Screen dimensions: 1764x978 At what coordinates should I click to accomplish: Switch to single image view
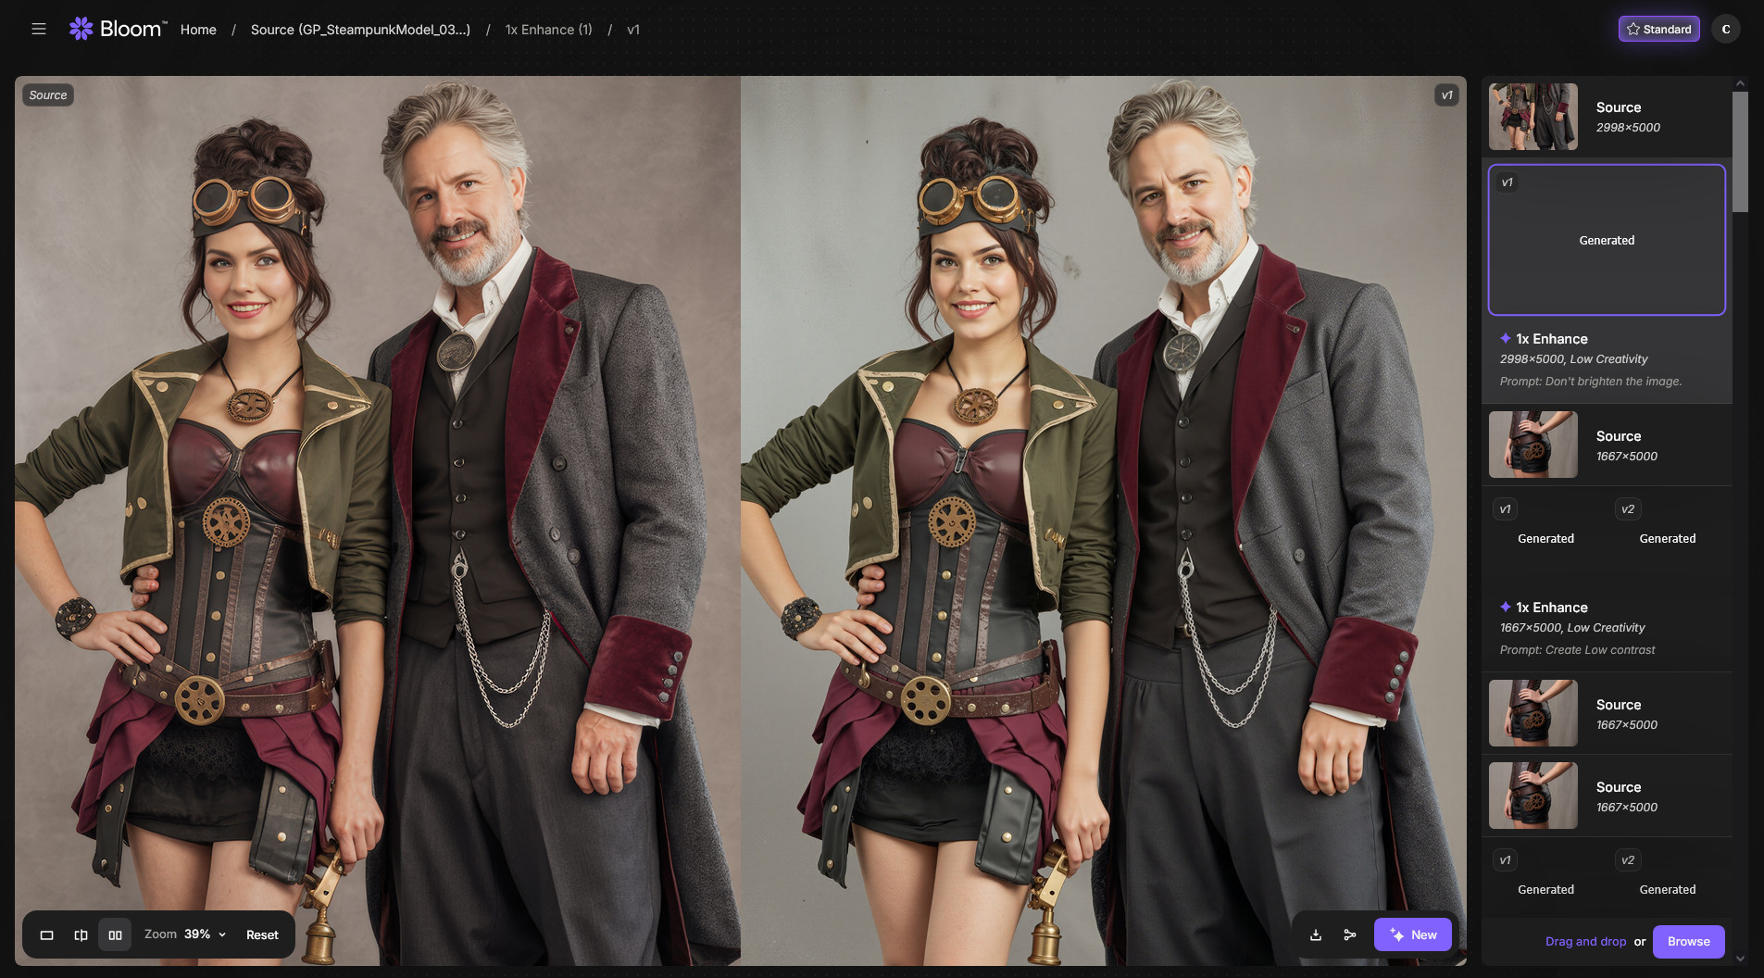(46, 934)
